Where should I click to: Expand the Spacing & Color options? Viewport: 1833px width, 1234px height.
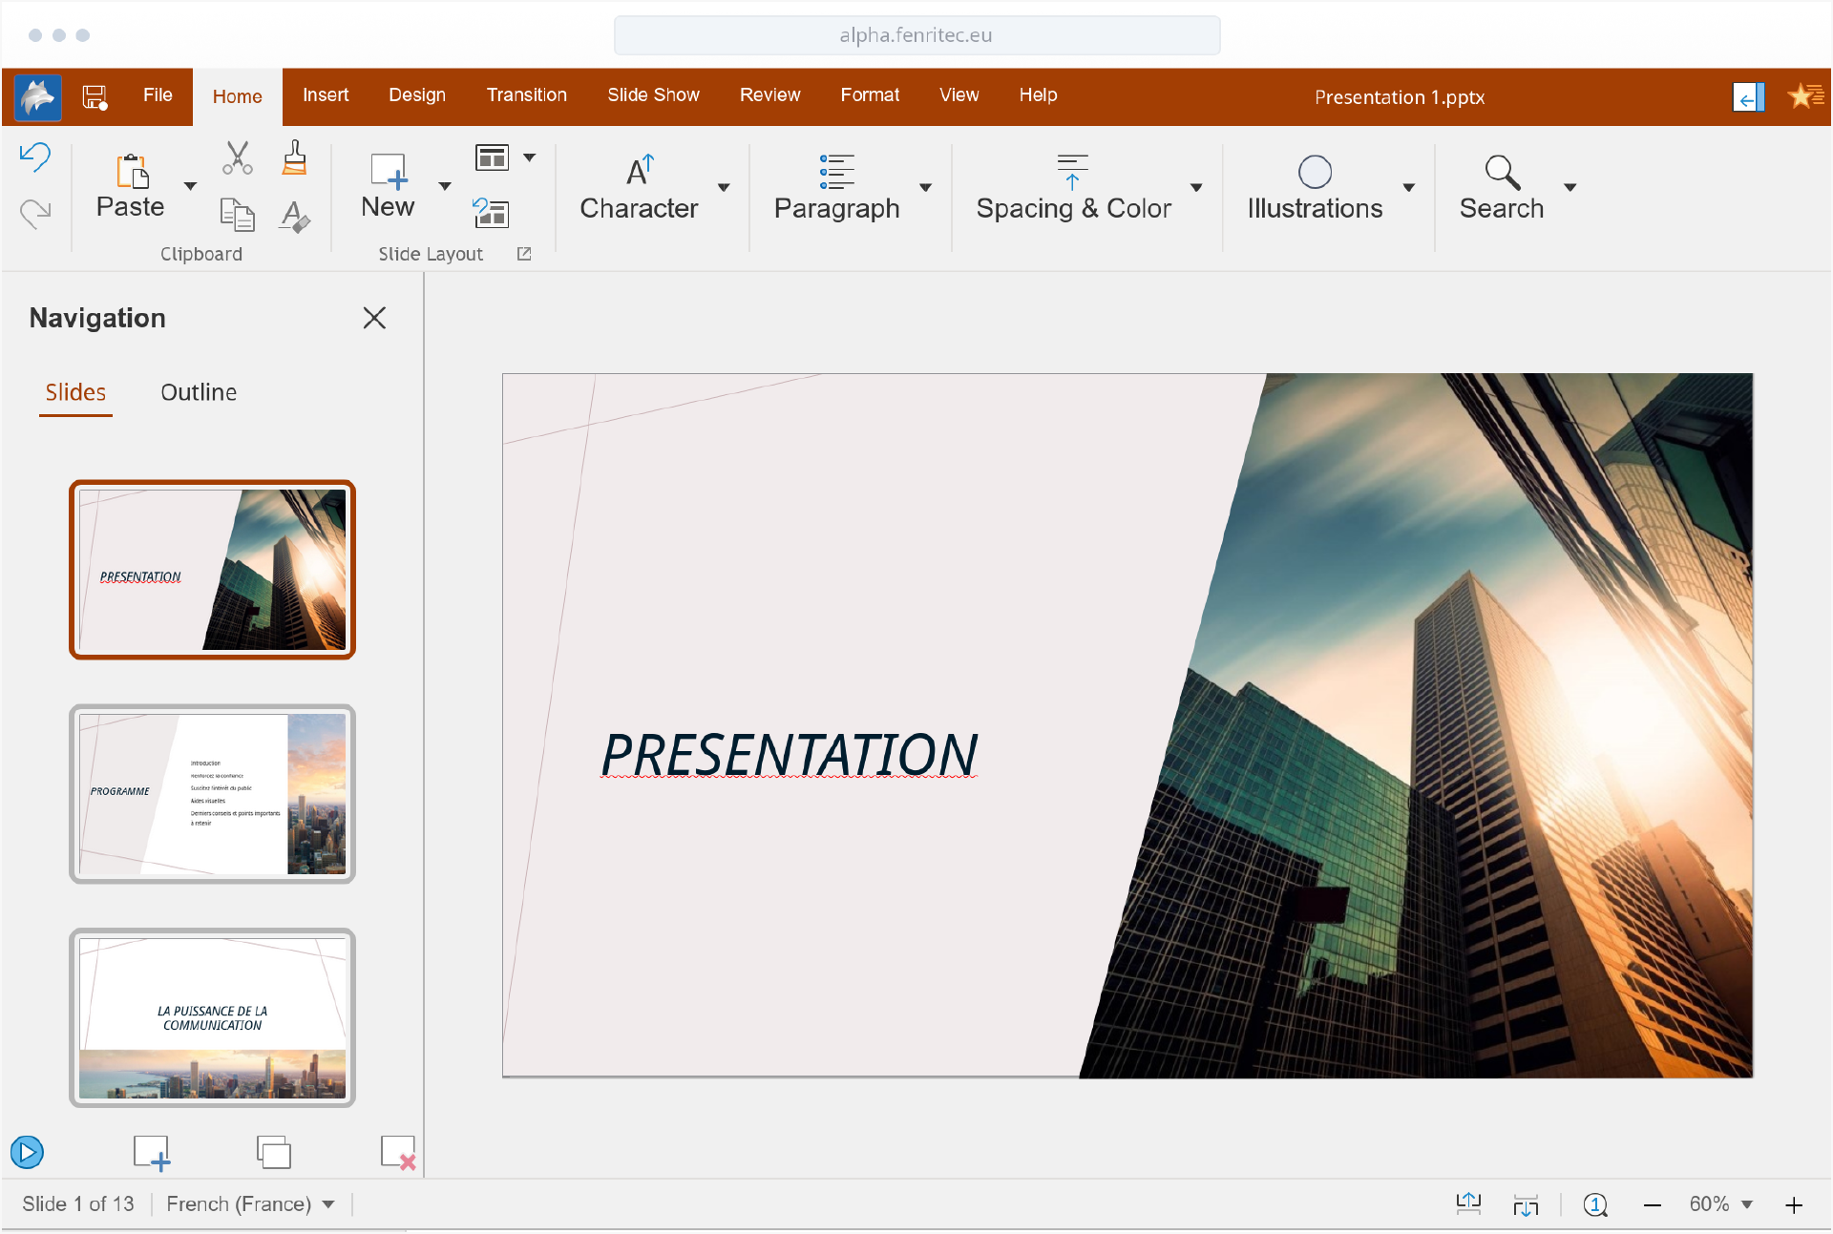(1197, 188)
